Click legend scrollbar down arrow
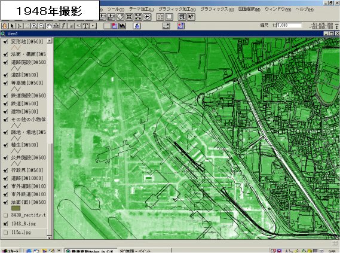Image resolution: width=340 pixels, height=253 pixels. point(50,237)
